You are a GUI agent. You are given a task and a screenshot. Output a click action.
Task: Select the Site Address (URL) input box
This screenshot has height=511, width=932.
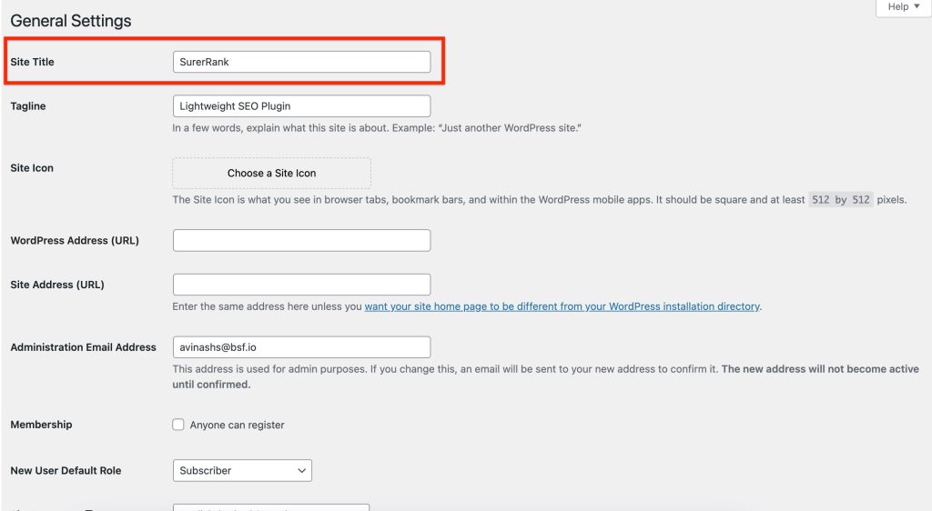click(x=301, y=285)
